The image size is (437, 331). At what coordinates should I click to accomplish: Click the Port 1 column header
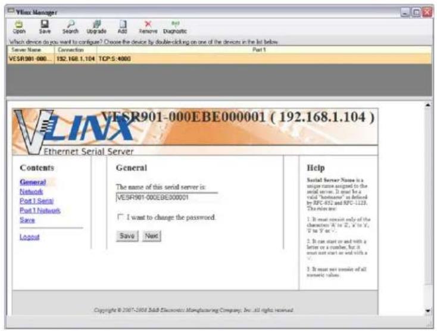(x=264, y=50)
